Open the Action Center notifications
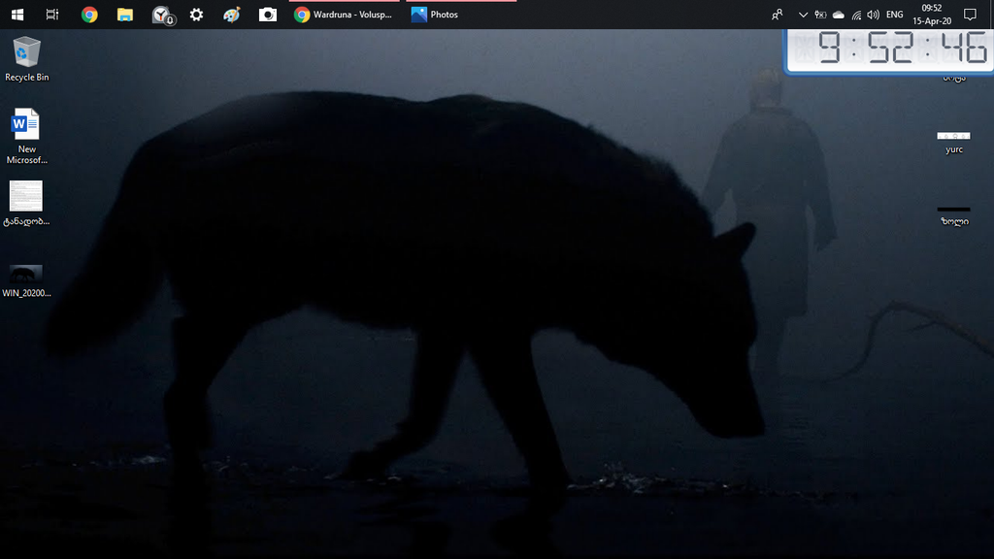This screenshot has width=994, height=559. (970, 14)
